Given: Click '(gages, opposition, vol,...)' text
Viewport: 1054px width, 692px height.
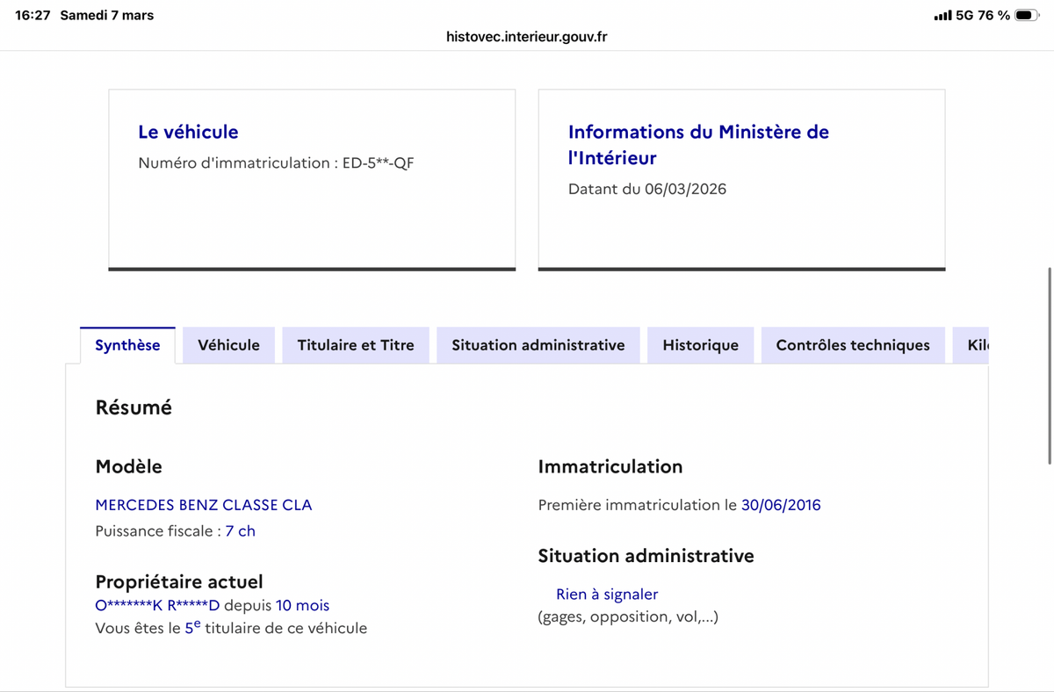Looking at the screenshot, I should pyautogui.click(x=628, y=616).
